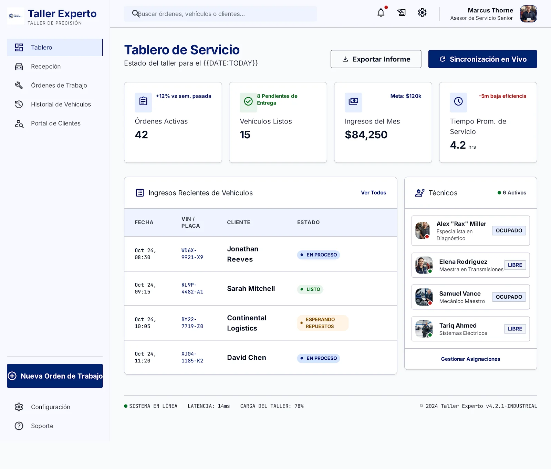Click OCUPADO badge for Samuel Vance
Screen dimensions: 551x469
point(509,297)
